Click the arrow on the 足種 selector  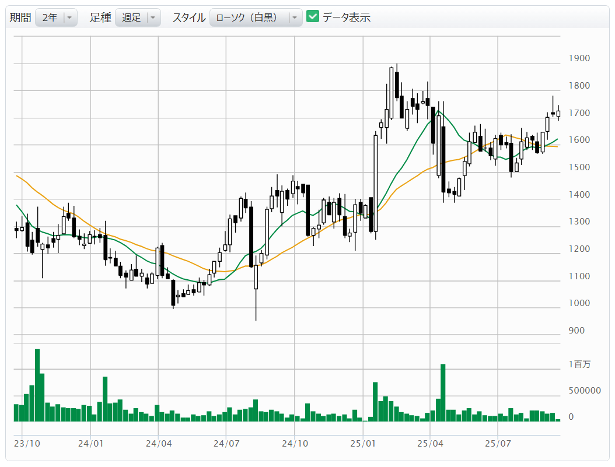coord(152,17)
